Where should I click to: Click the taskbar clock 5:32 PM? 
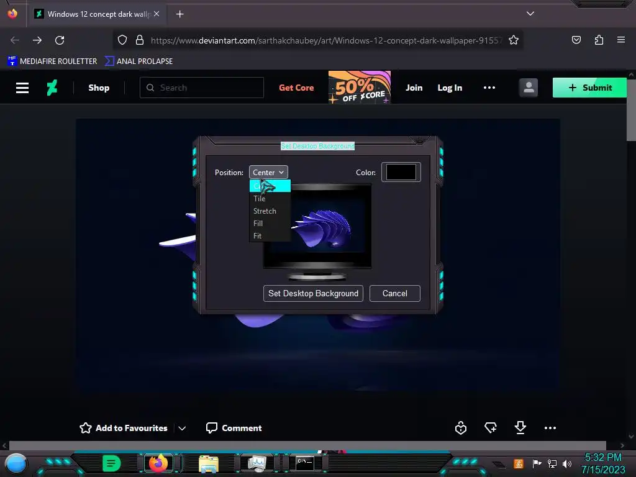[603, 458]
